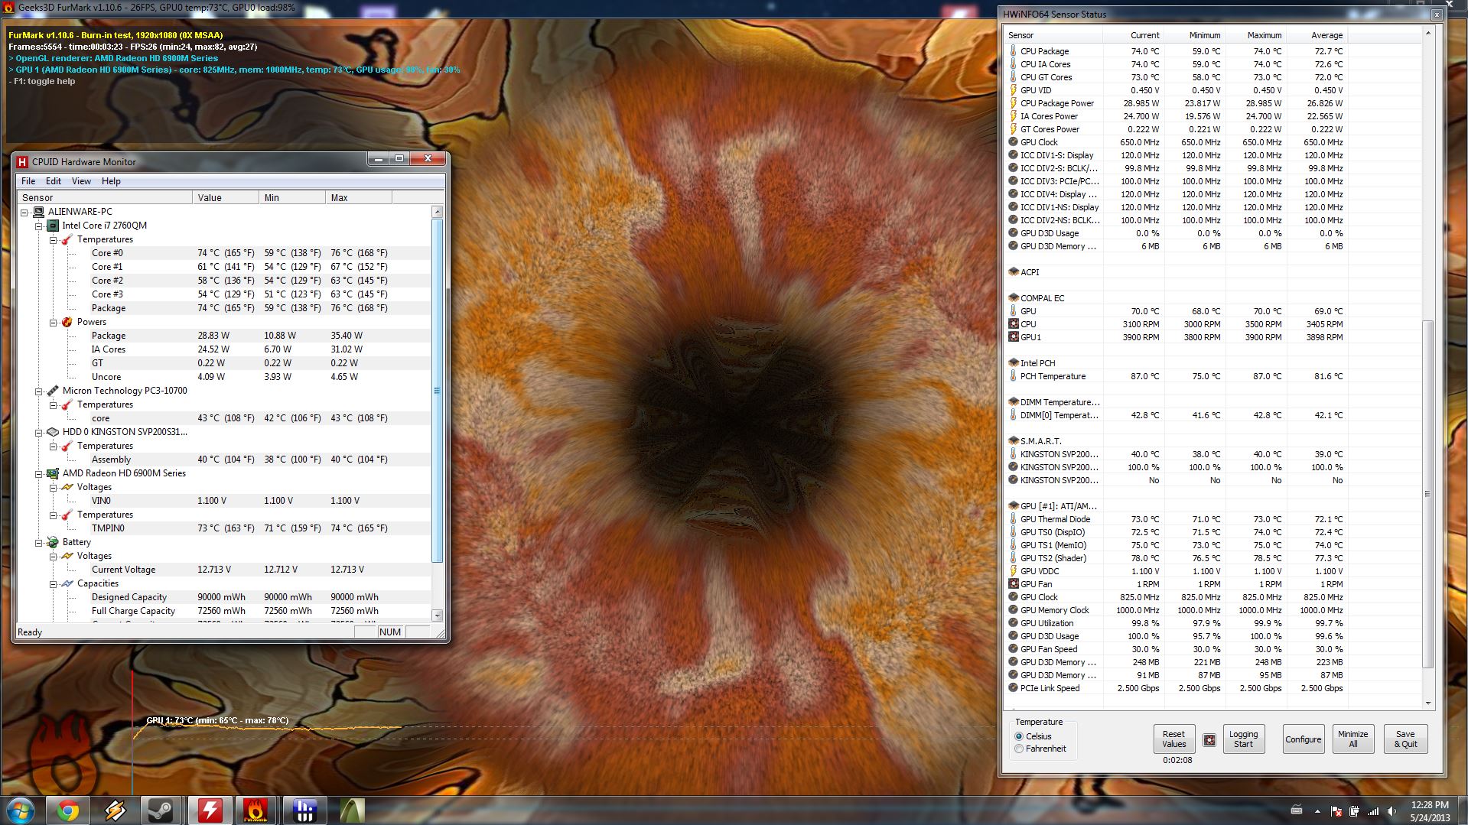
Task: Open Google Chrome from the taskbar
Action: 67,810
